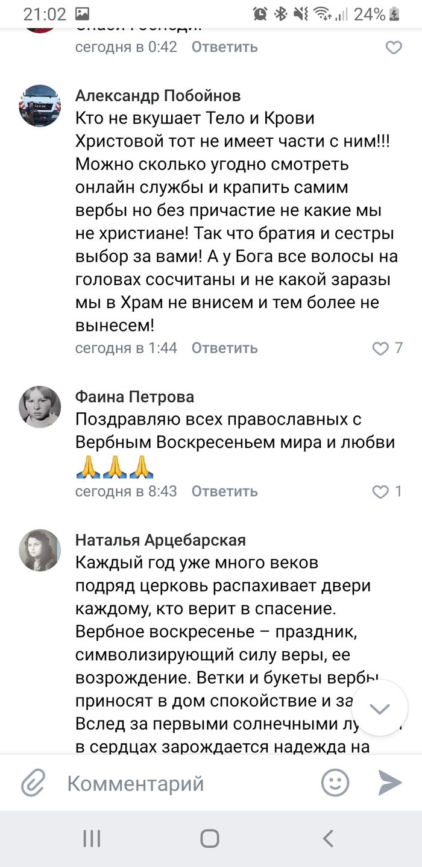The image size is (422, 867).
Task: Open Наталья Арцебарская's avatar photo
Action: 40,550
